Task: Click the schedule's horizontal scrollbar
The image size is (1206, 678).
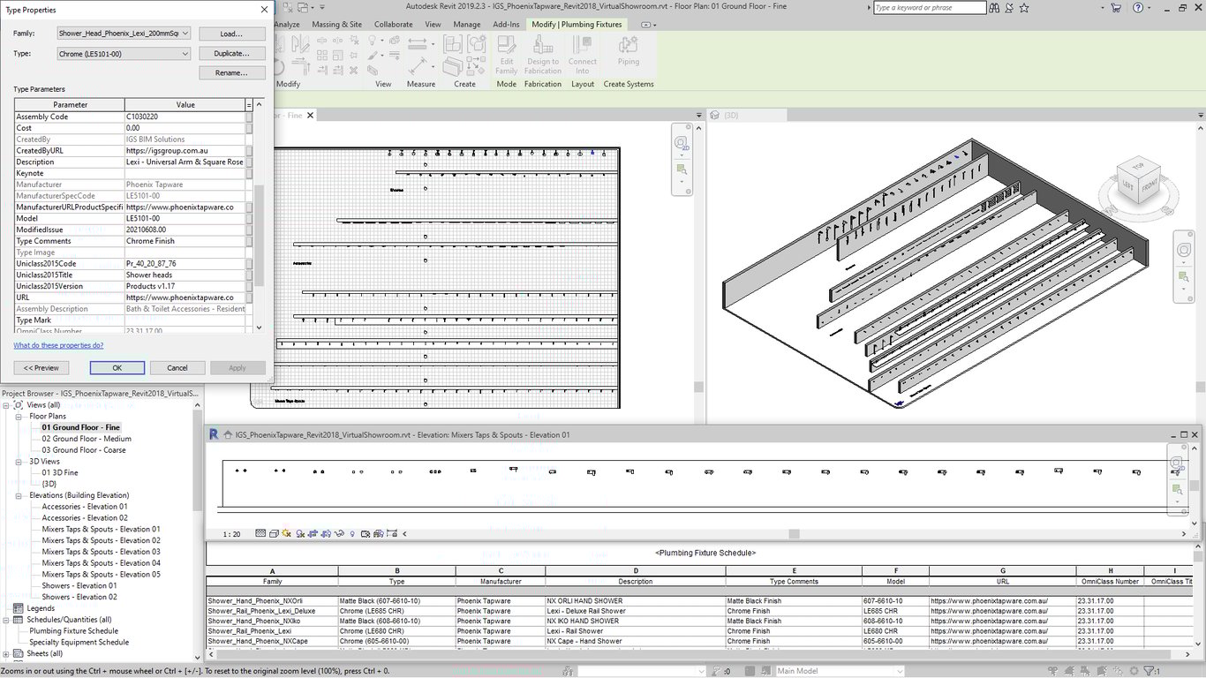Action: pyautogui.click(x=618, y=654)
